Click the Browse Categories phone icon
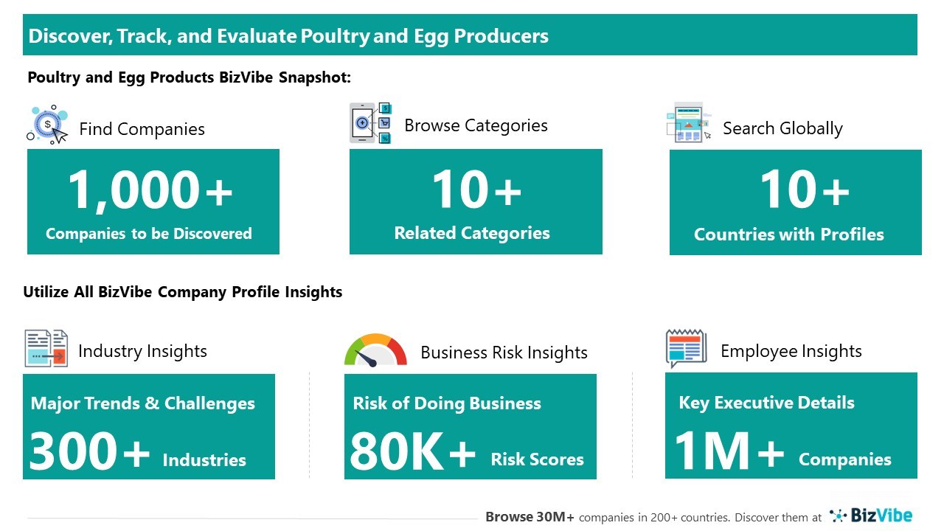944x531 pixels. (369, 122)
